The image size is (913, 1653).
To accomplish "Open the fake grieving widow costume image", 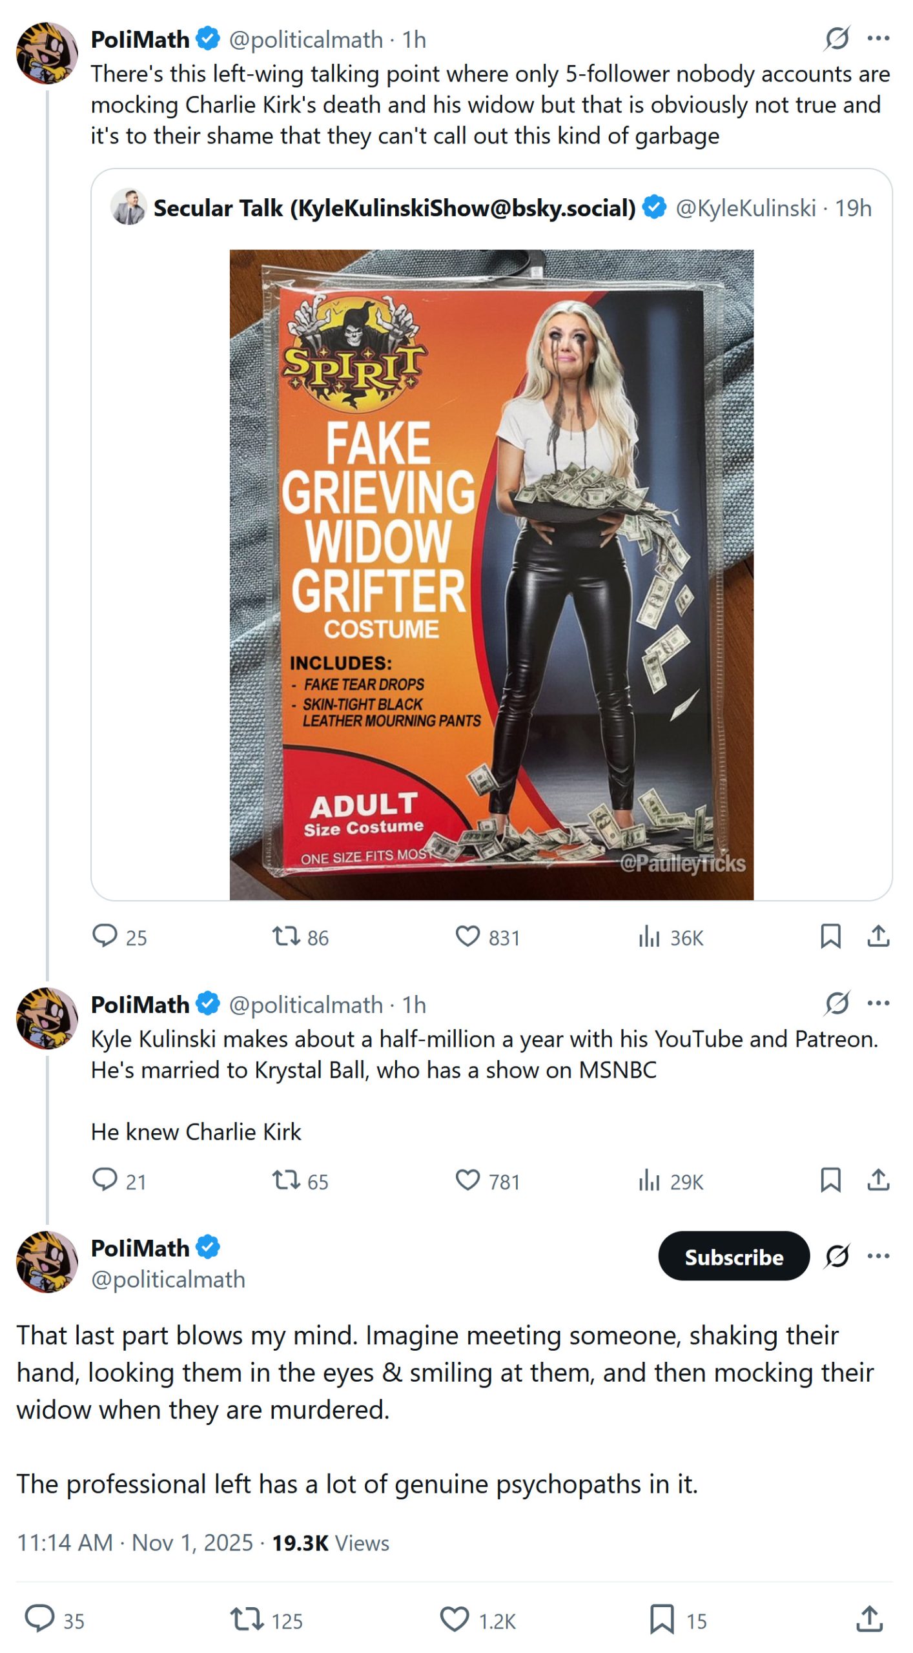I will click(x=491, y=575).
